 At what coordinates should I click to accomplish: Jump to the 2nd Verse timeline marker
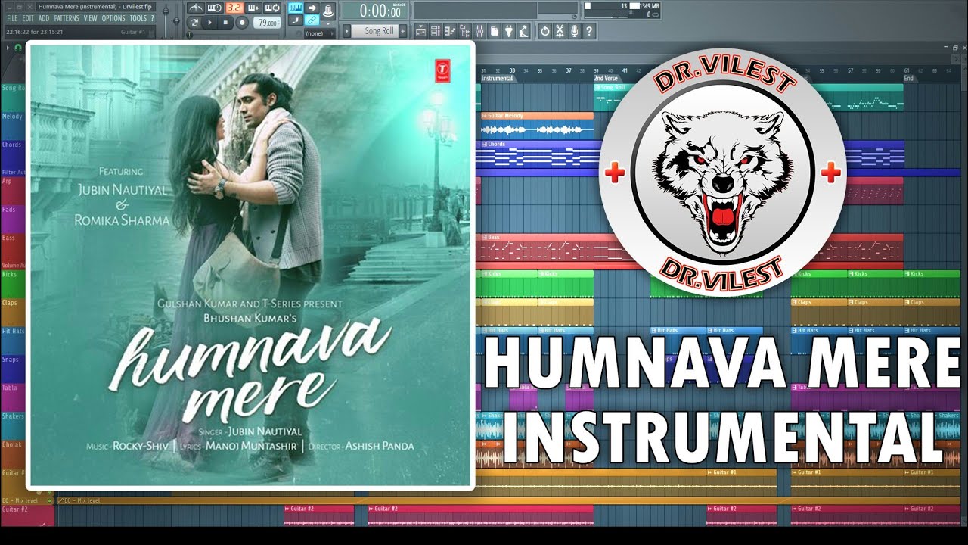pyautogui.click(x=607, y=78)
